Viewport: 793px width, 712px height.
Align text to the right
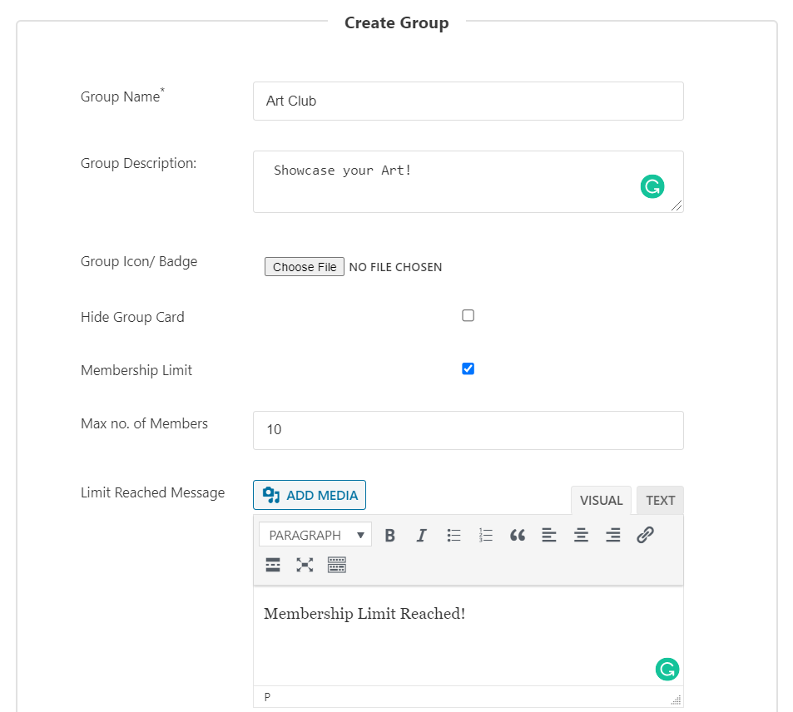(x=612, y=535)
